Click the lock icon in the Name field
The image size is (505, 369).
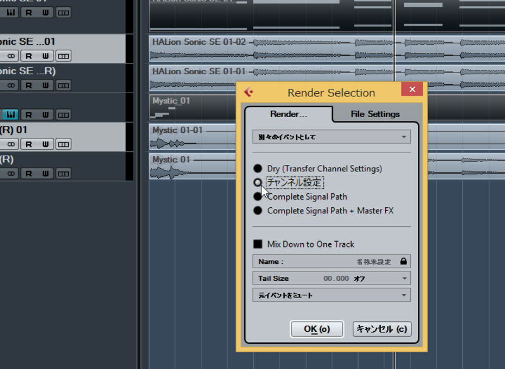tap(403, 261)
